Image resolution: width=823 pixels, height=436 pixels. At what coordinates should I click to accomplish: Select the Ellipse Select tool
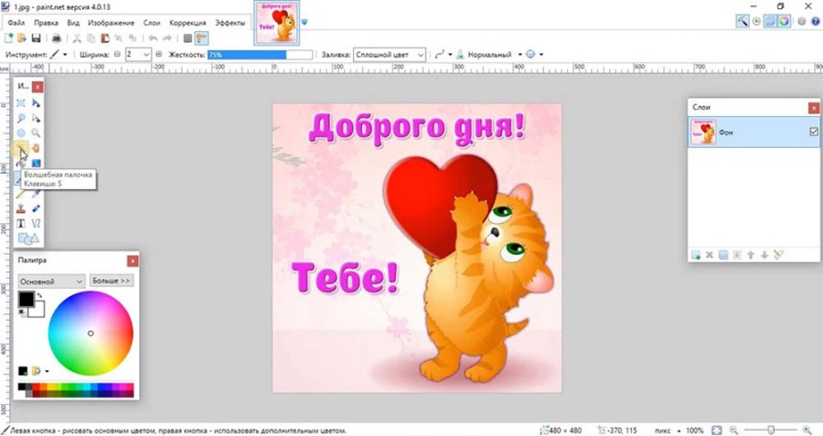[21, 133]
